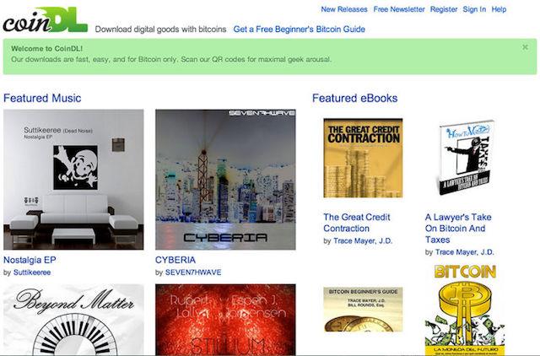Open the Help page
Image resolution: width=540 pixels, height=356 pixels.
499,9
